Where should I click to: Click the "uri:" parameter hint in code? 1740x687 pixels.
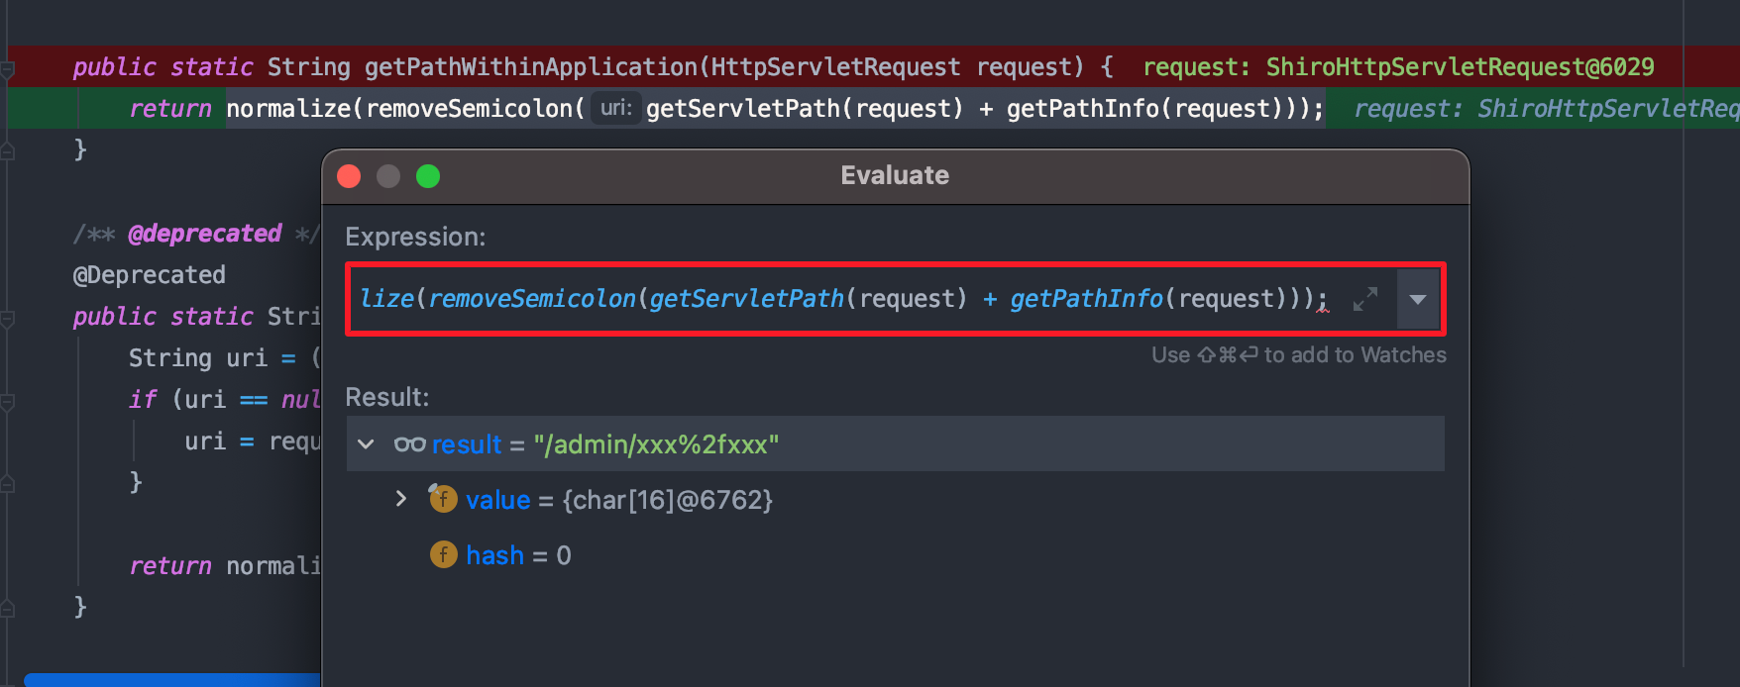(615, 108)
